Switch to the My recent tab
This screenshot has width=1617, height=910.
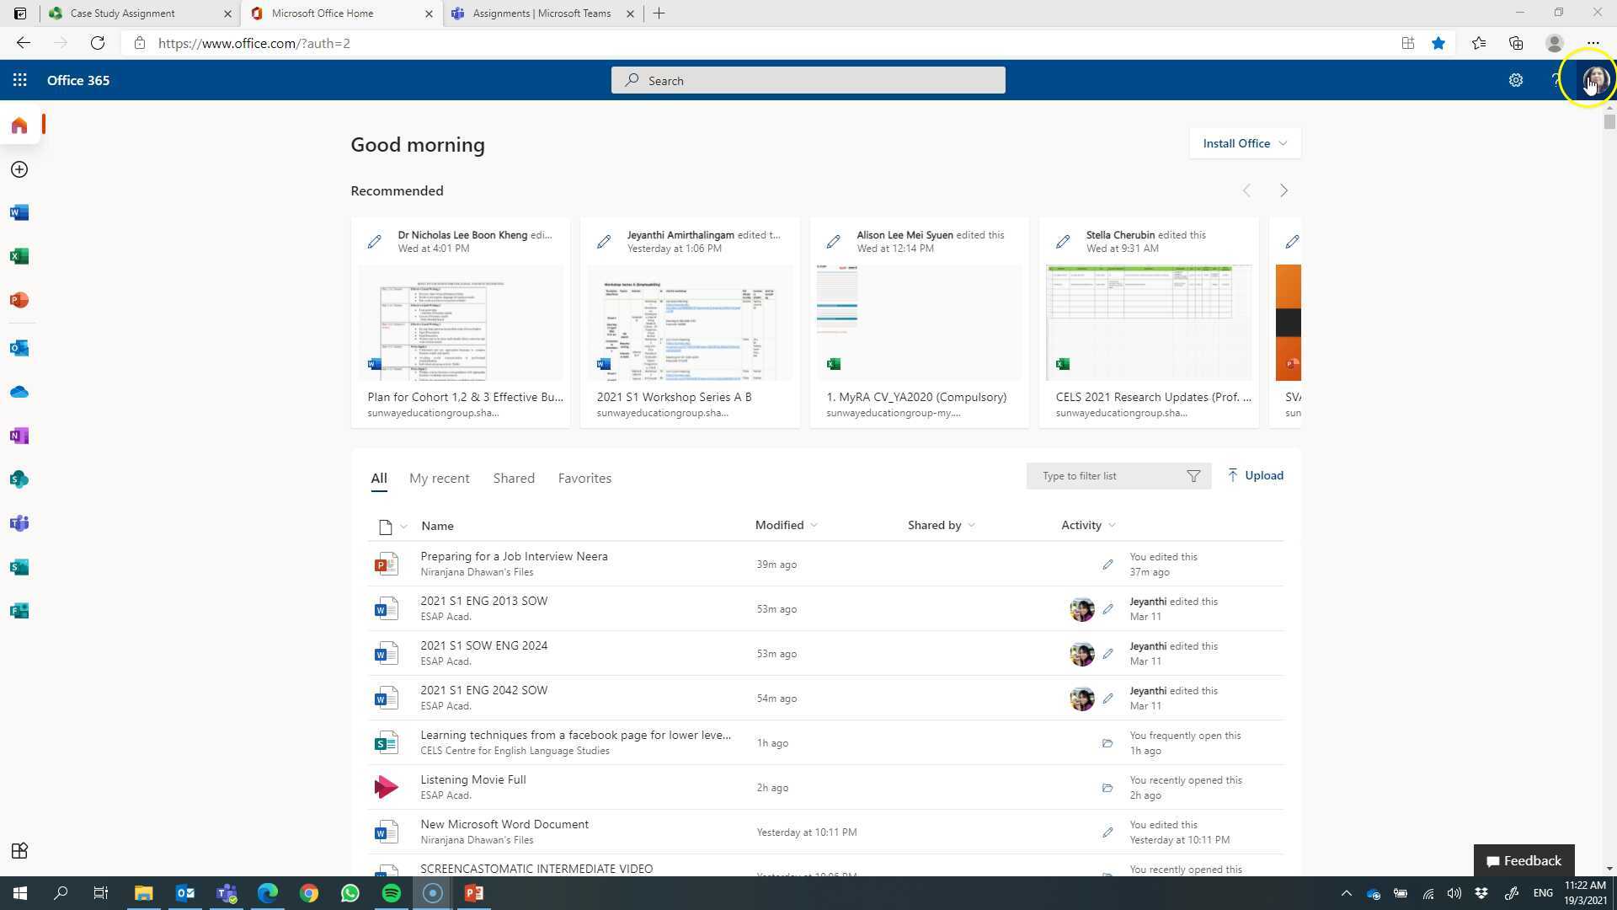click(x=439, y=478)
